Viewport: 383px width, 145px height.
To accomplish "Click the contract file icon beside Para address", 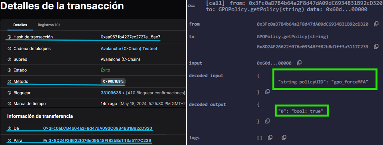I will tap(45, 140).
